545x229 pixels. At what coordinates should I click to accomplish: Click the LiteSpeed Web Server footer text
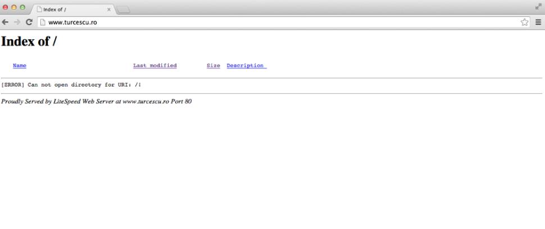(x=96, y=102)
